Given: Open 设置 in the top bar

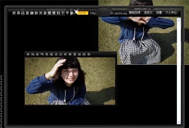Looking at the screenshot, I should pos(159,13).
